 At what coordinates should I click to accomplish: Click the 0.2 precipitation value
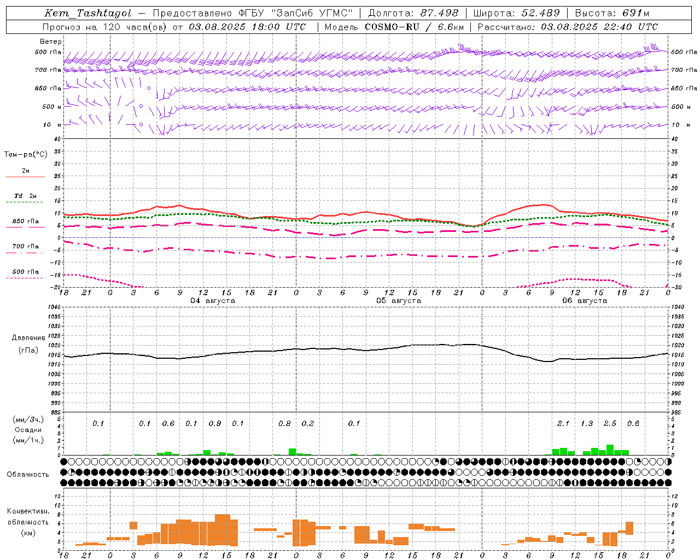[x=308, y=424]
